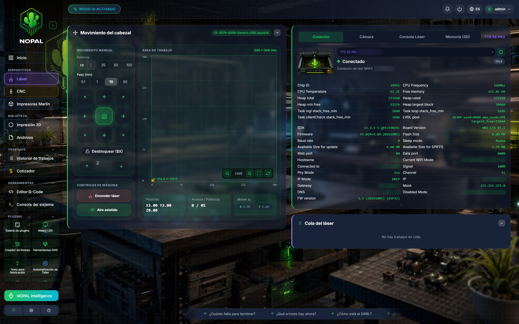Open settings gear at sidebar bottom
Screen dimensions: 519x324
(x=31, y=310)
